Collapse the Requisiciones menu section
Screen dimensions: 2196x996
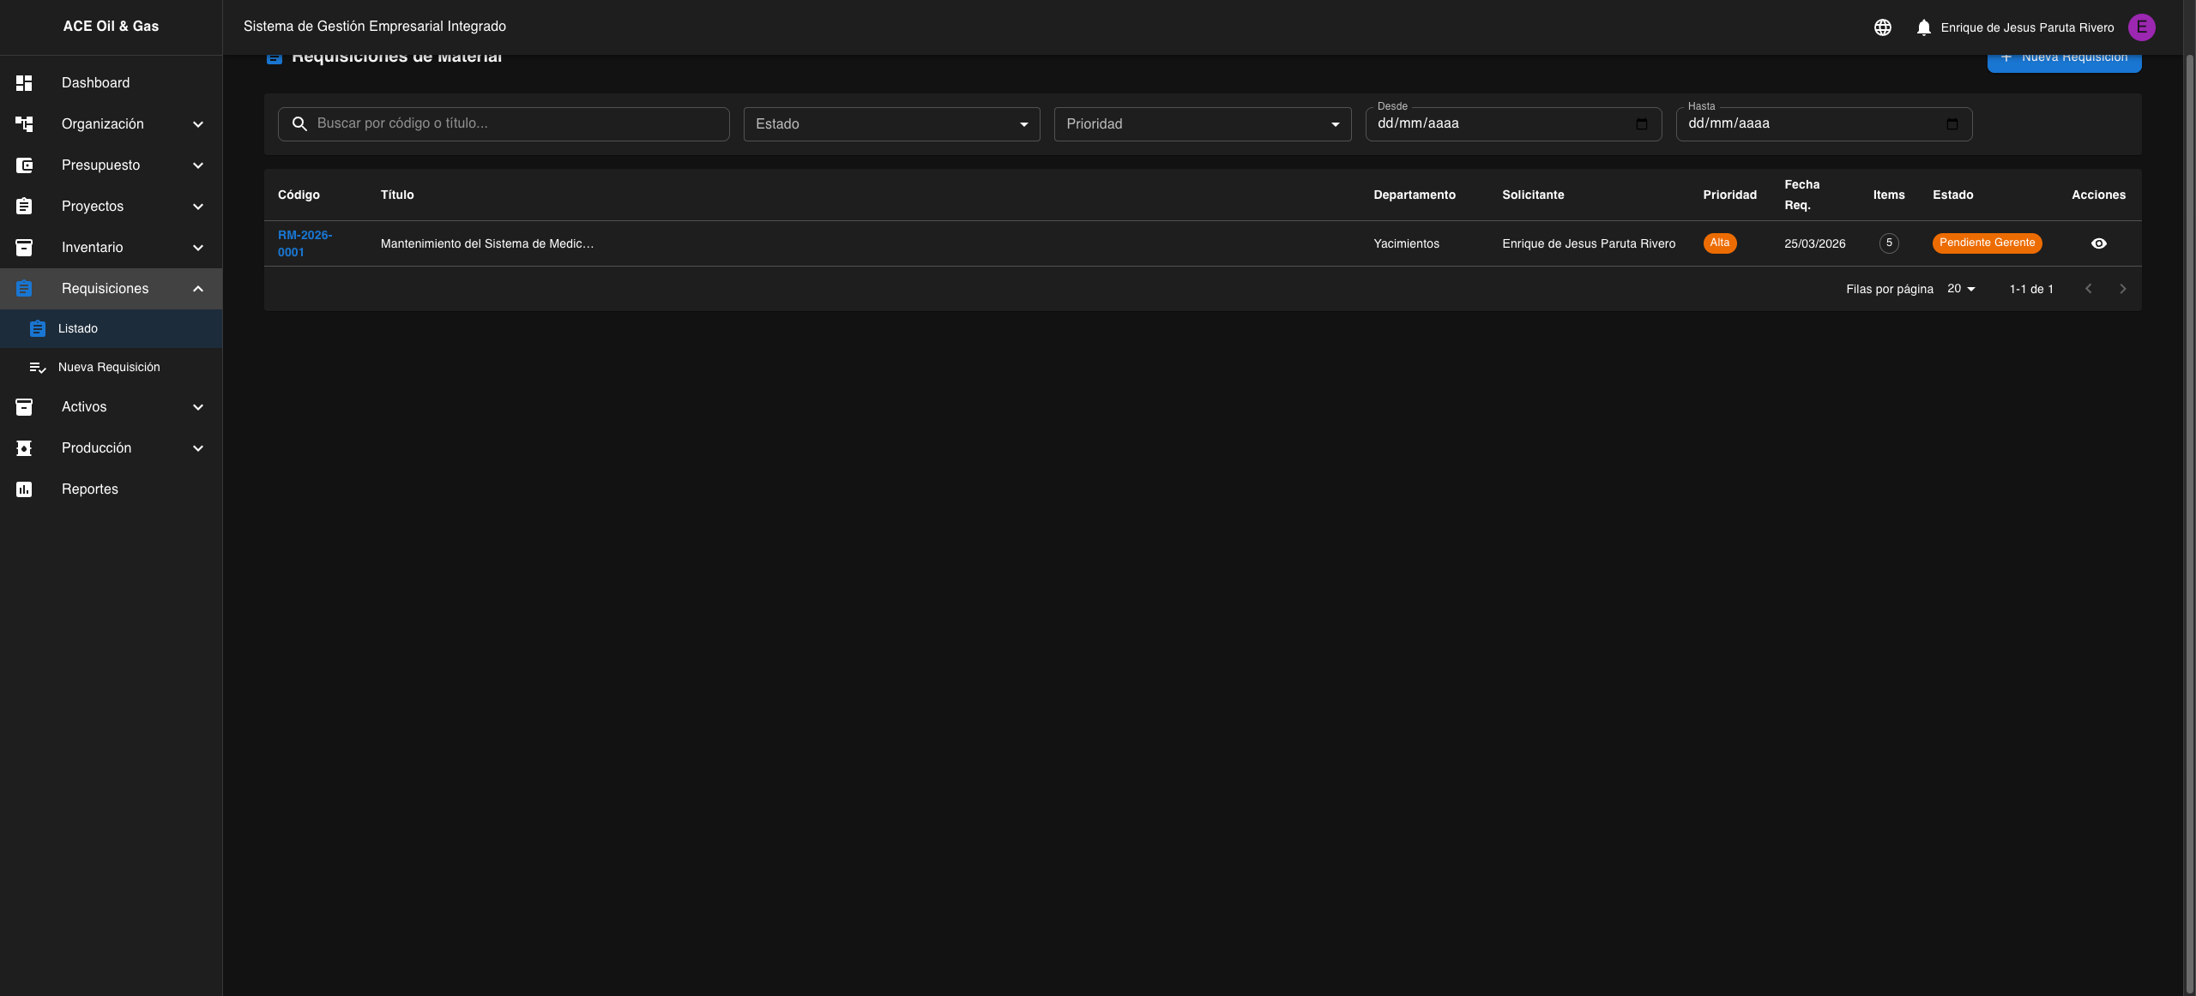(x=198, y=289)
